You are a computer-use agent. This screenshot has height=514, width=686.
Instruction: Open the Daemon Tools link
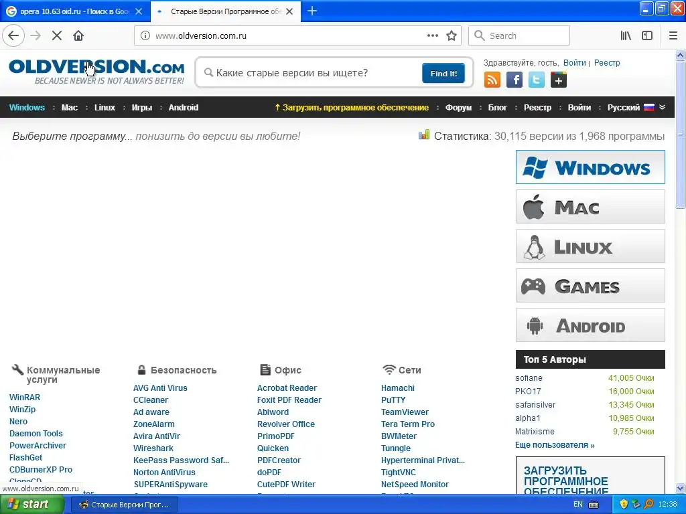(x=36, y=434)
